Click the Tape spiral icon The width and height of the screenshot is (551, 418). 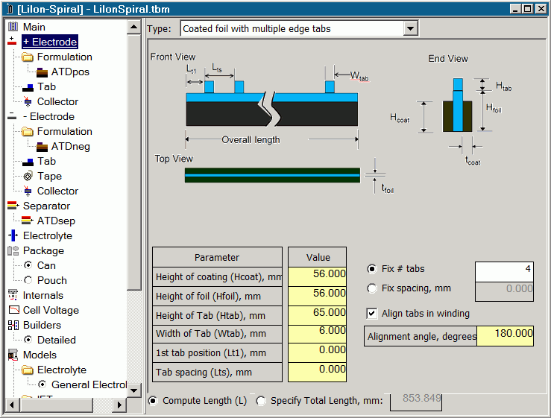click(x=28, y=176)
